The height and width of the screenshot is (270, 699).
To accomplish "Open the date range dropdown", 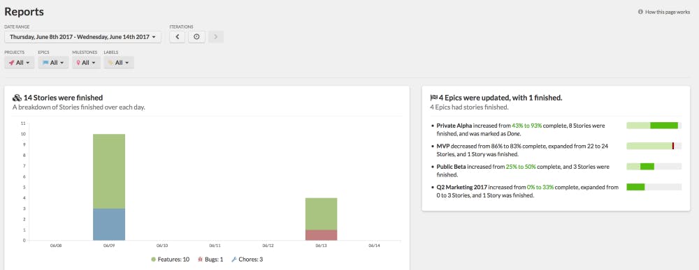I will pyautogui.click(x=83, y=37).
